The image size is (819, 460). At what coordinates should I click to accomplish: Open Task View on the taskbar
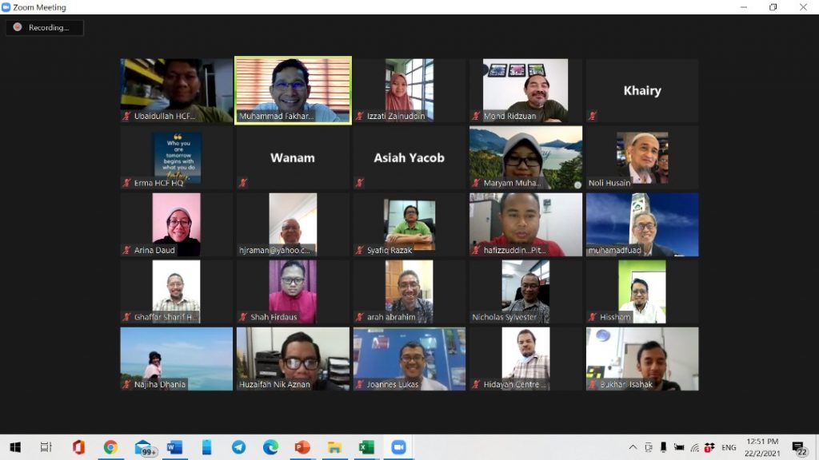click(46, 447)
